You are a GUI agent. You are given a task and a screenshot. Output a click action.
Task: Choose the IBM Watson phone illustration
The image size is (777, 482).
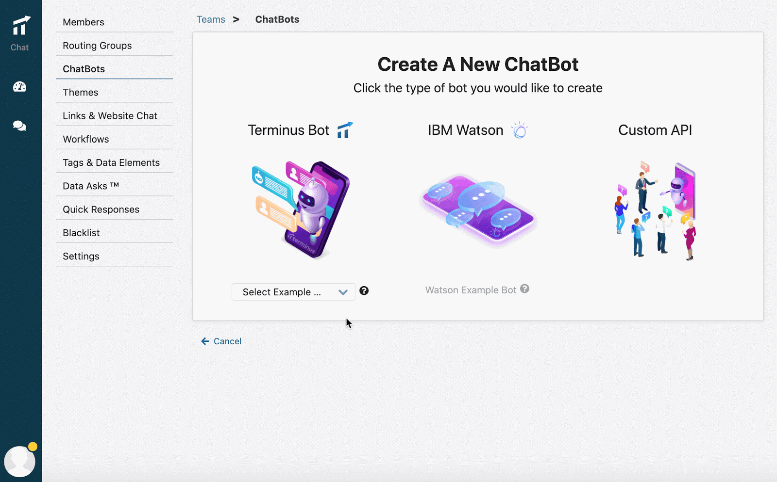478,210
